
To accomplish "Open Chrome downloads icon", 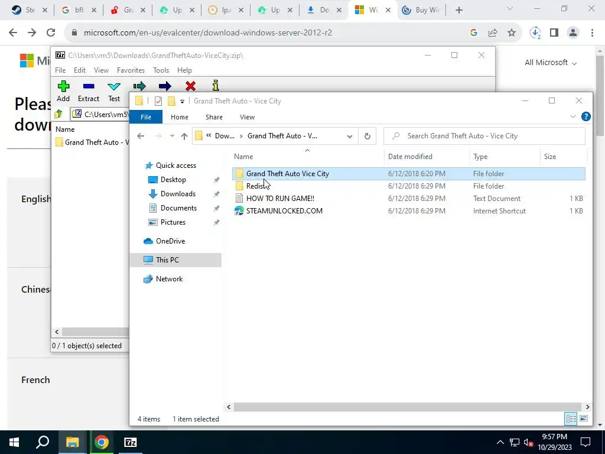I will tap(535, 33).
